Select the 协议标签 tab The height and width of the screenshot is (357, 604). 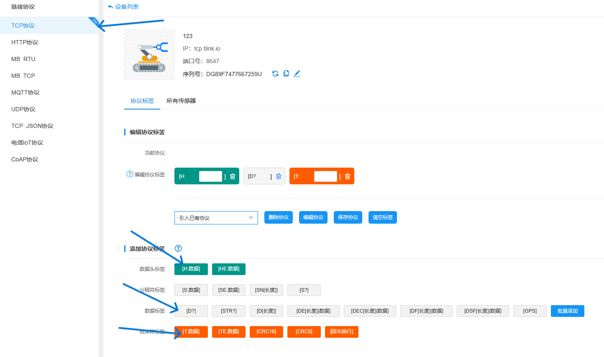pyautogui.click(x=142, y=101)
